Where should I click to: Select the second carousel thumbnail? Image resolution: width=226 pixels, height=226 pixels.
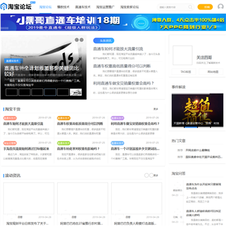[x=24, y=92]
